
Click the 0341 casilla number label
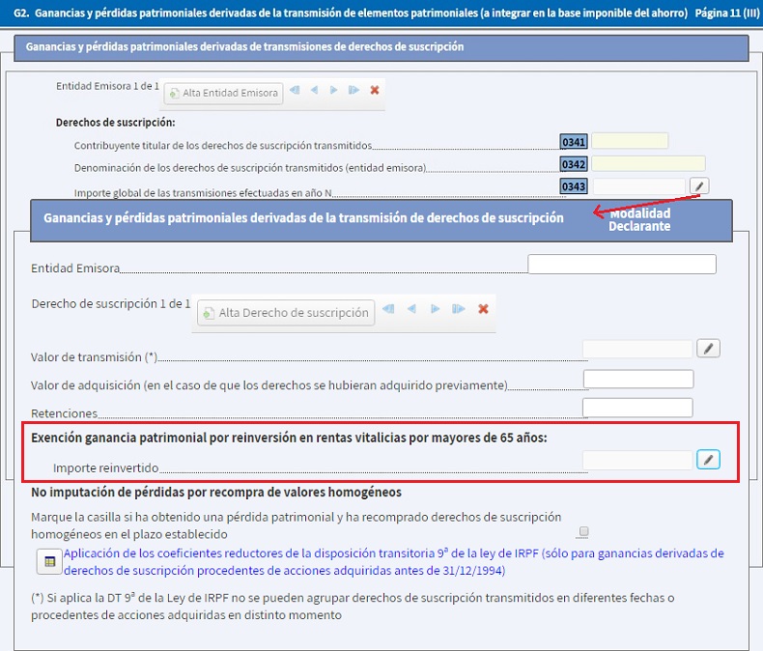[574, 142]
